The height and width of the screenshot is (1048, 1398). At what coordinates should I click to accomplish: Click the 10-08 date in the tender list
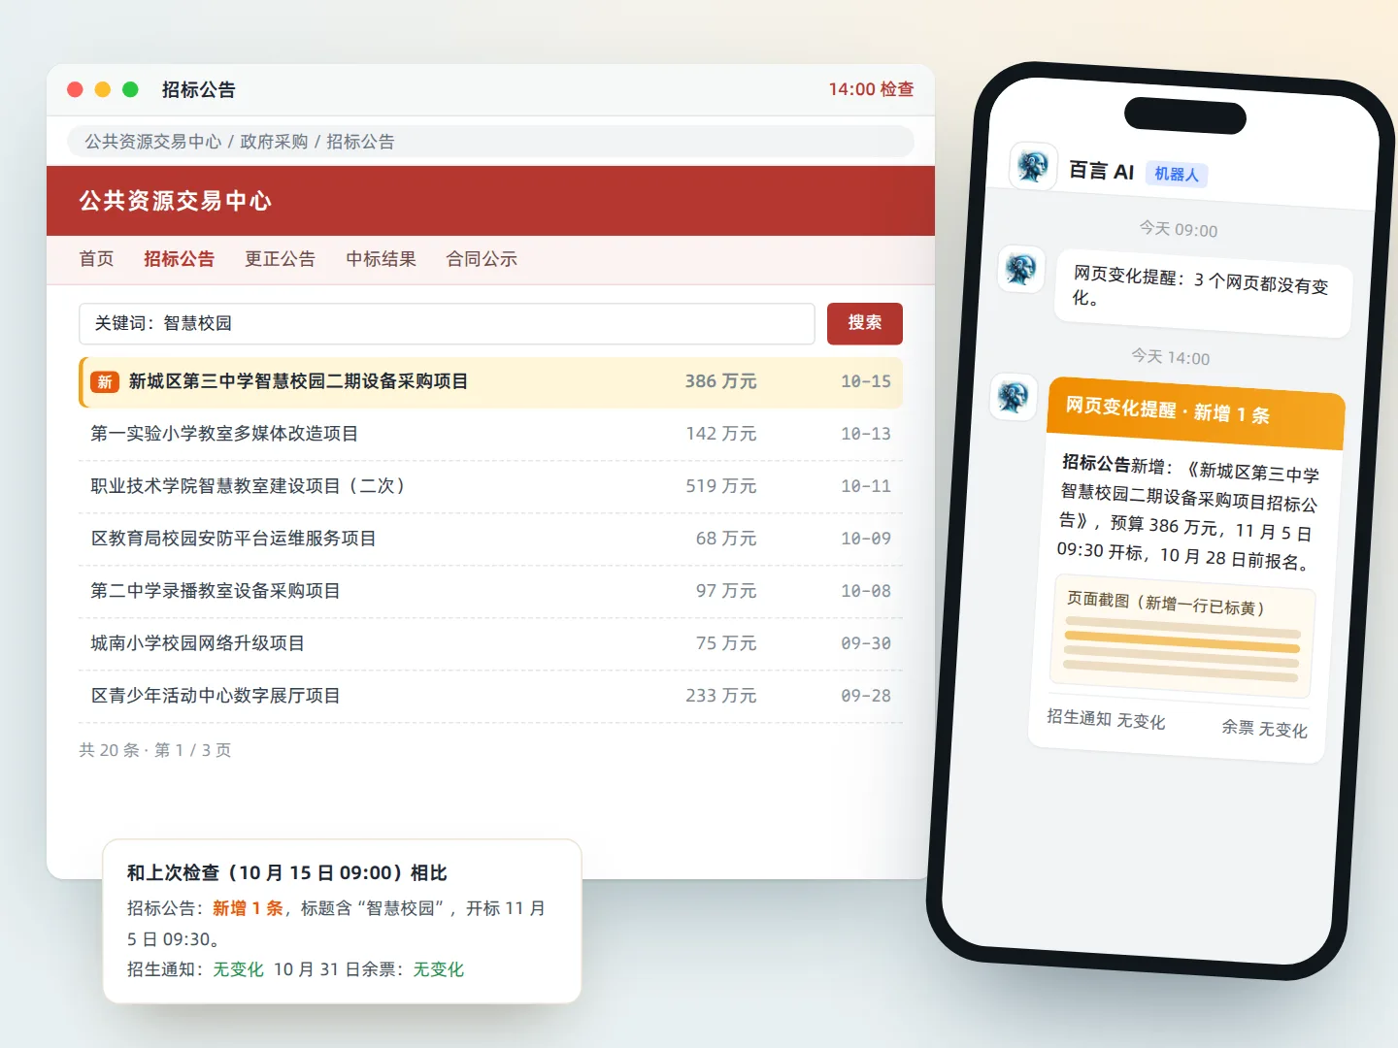click(x=866, y=591)
